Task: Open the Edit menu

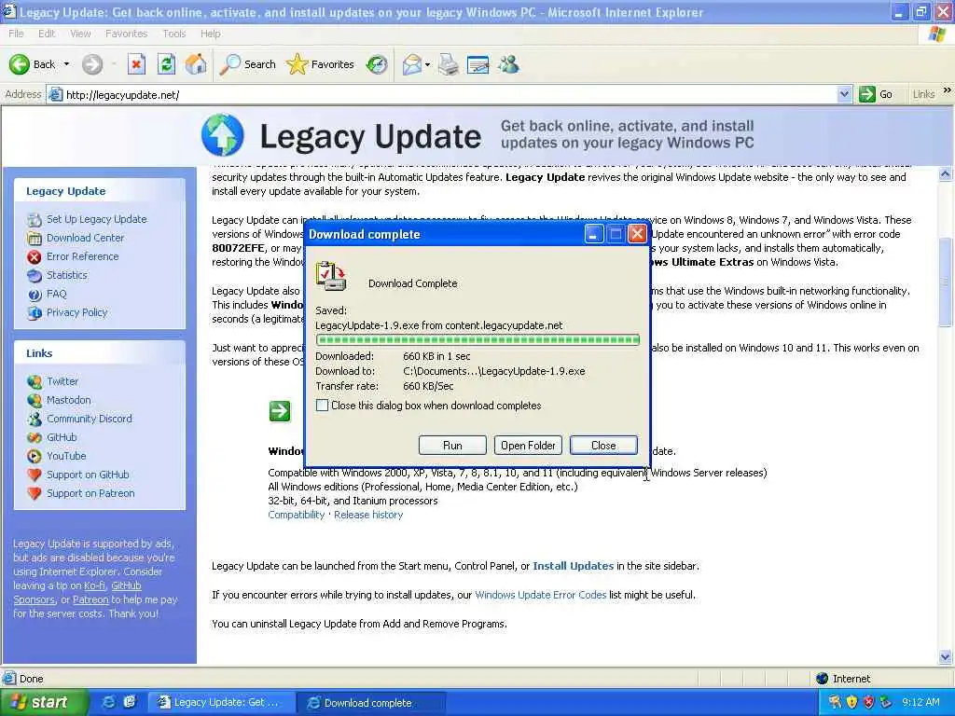Action: [47, 34]
